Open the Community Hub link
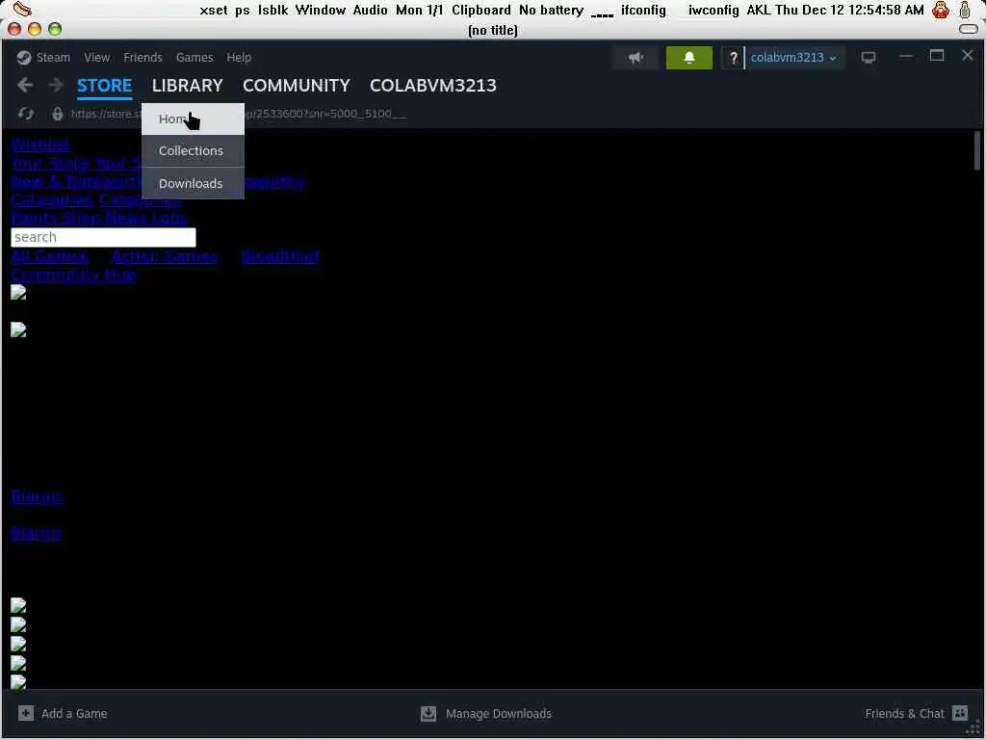This screenshot has height=740, width=986. click(73, 275)
